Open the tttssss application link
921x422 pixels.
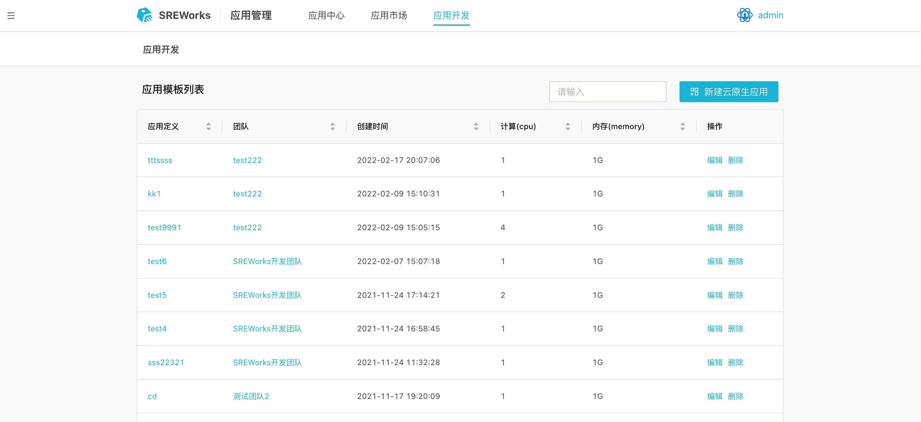tap(160, 160)
